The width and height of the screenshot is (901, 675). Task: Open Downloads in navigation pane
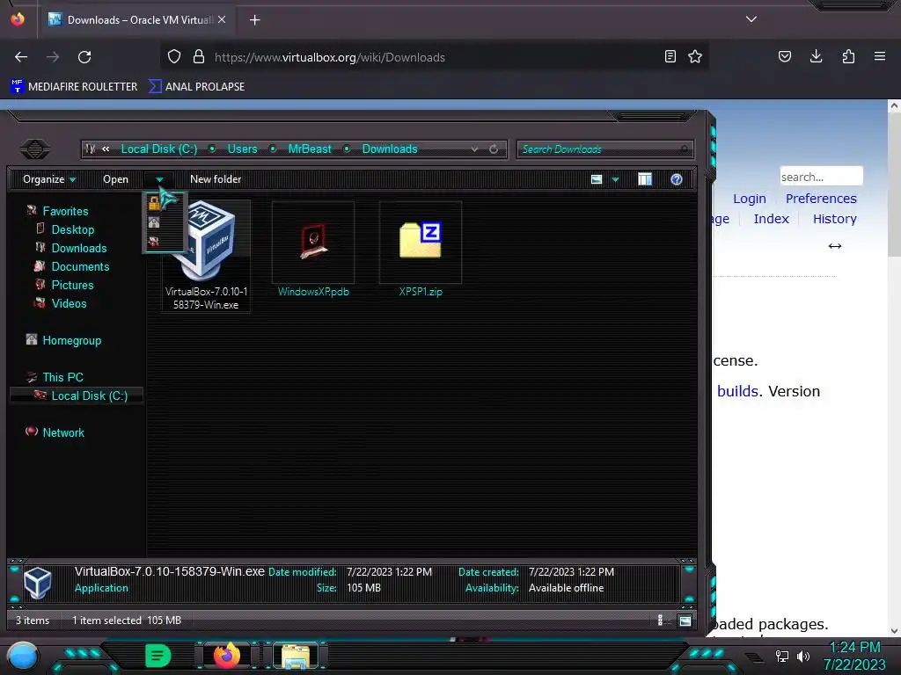tap(78, 248)
